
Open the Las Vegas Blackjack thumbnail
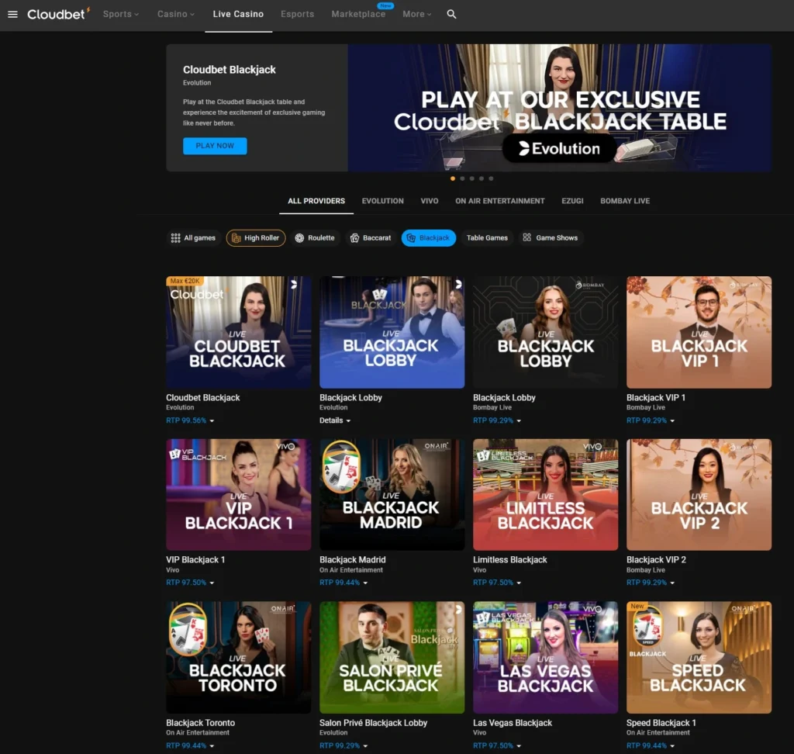[545, 658]
